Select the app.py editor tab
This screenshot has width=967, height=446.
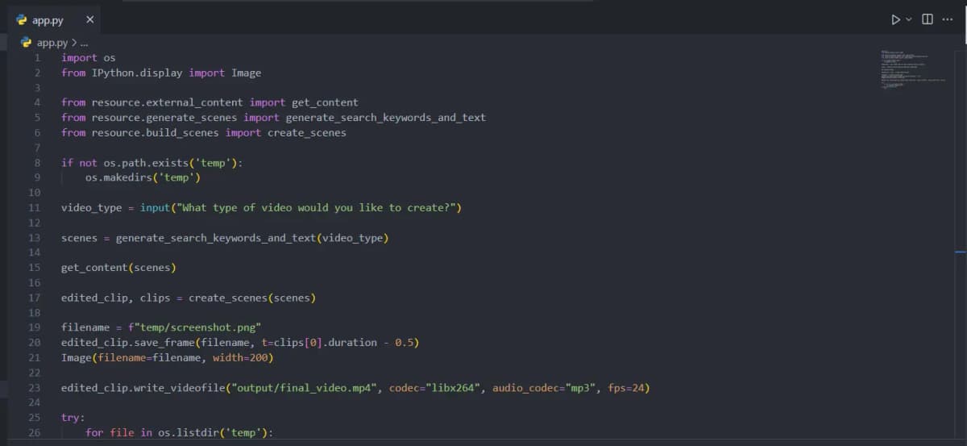pos(55,19)
